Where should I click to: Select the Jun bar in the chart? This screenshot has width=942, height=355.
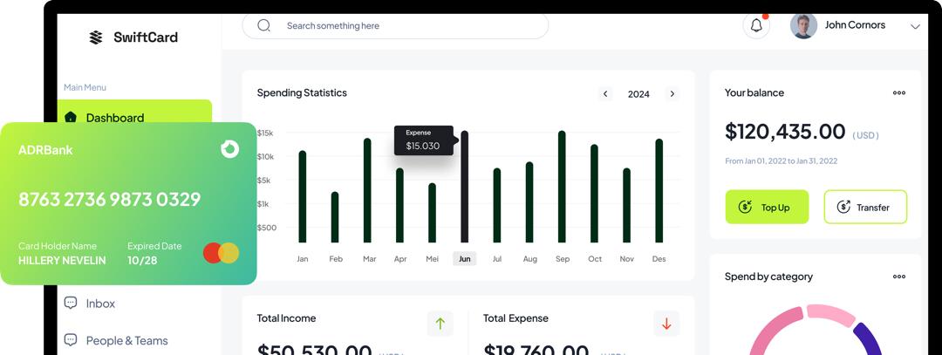click(x=465, y=188)
